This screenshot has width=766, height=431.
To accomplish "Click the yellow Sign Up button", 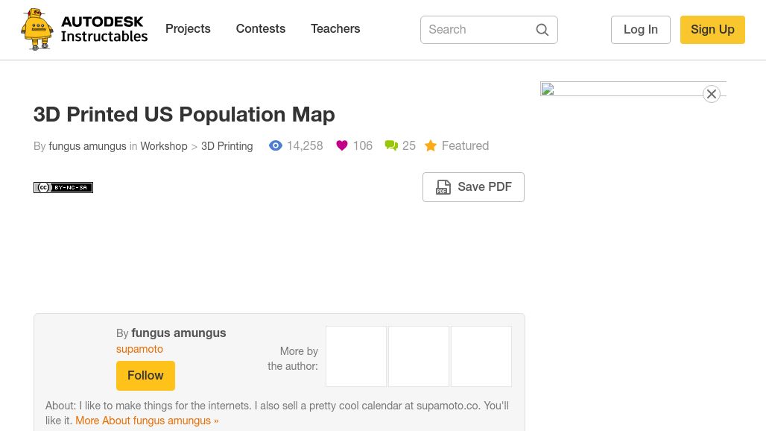I will pos(712,30).
